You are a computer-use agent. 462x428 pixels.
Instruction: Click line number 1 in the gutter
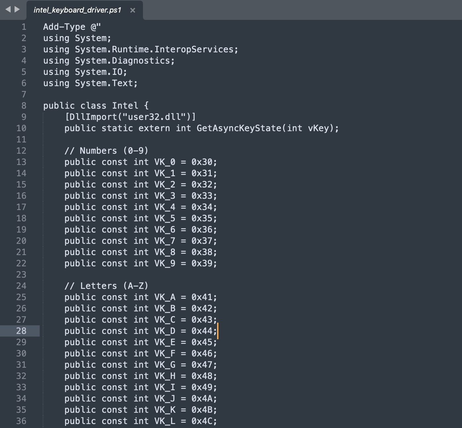click(x=23, y=27)
